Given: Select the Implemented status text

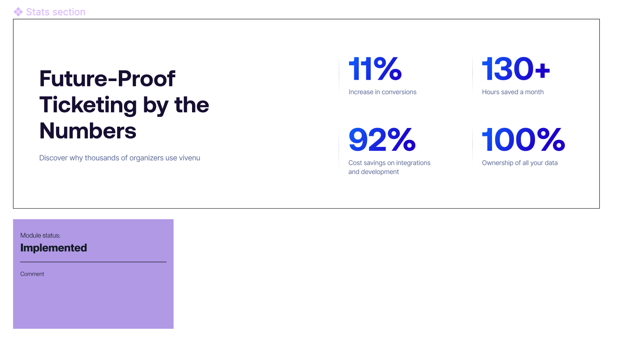Looking at the screenshot, I should coord(53,248).
